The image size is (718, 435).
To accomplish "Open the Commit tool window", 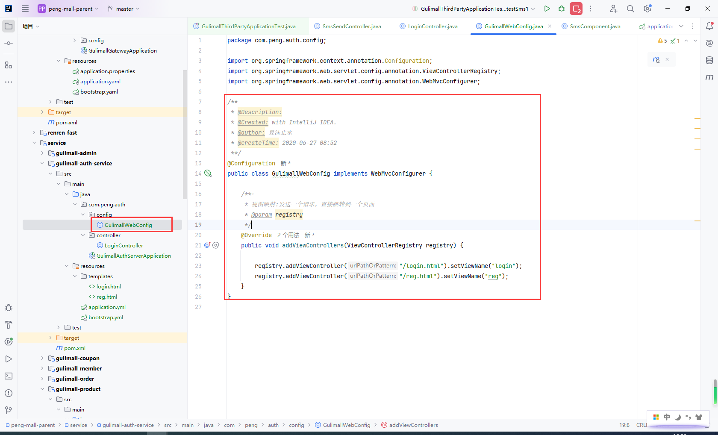I will point(9,43).
